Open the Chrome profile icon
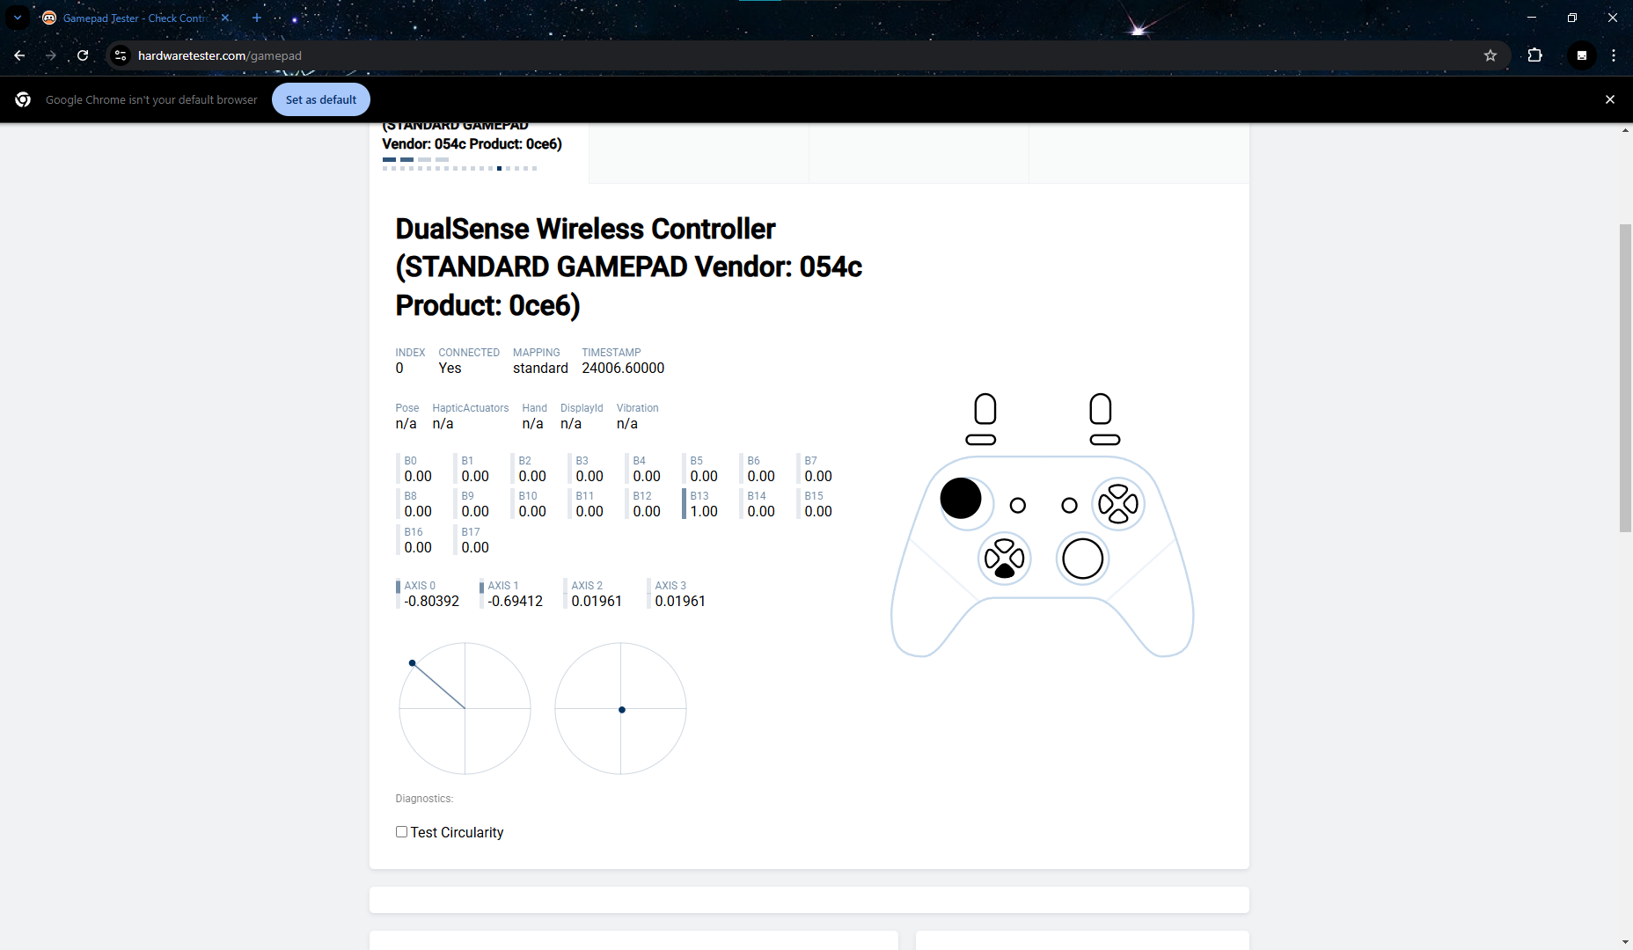Viewport: 1633px width, 950px height. coord(1582,55)
